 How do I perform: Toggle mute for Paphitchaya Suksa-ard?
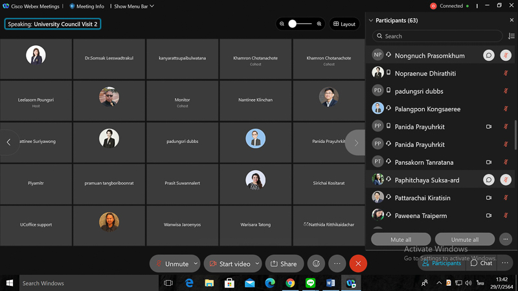tap(506, 180)
